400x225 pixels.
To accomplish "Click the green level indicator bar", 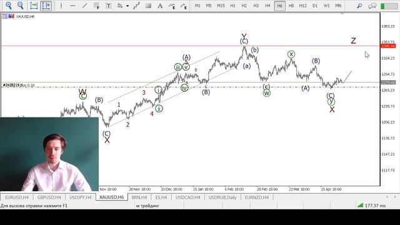I will point(389,6).
